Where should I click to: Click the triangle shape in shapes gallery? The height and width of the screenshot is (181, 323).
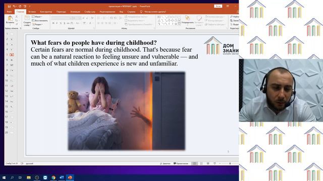click(159, 20)
